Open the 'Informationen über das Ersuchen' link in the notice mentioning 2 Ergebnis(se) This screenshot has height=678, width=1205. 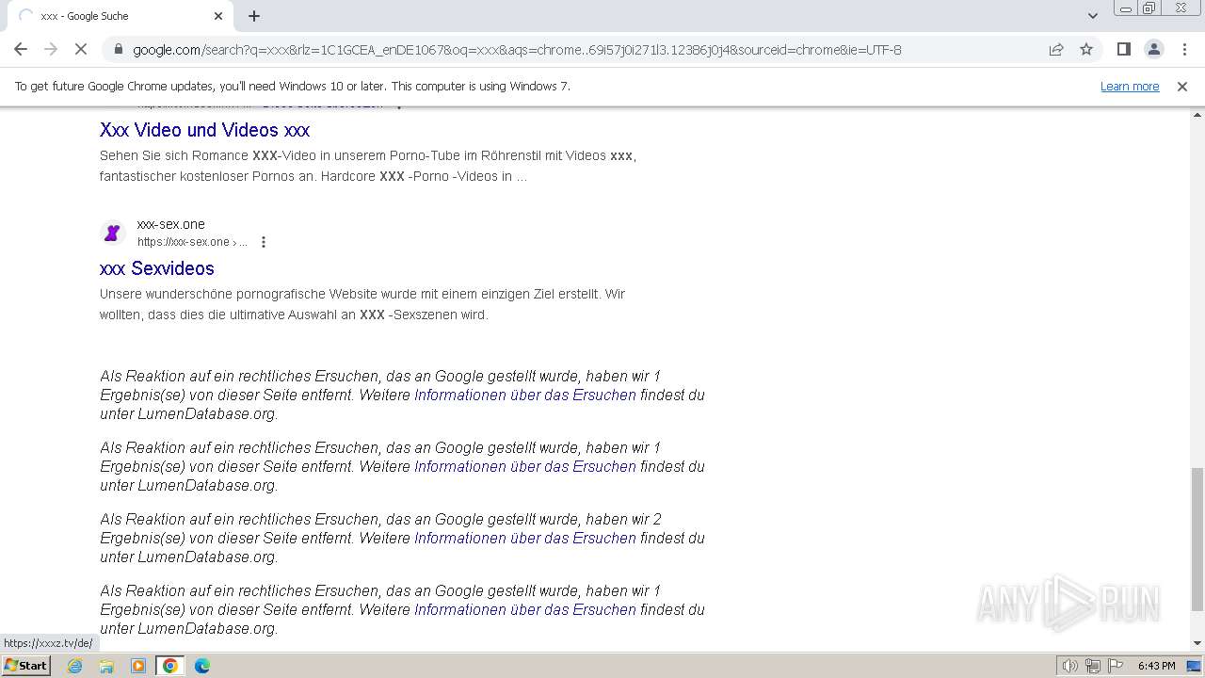pos(525,538)
